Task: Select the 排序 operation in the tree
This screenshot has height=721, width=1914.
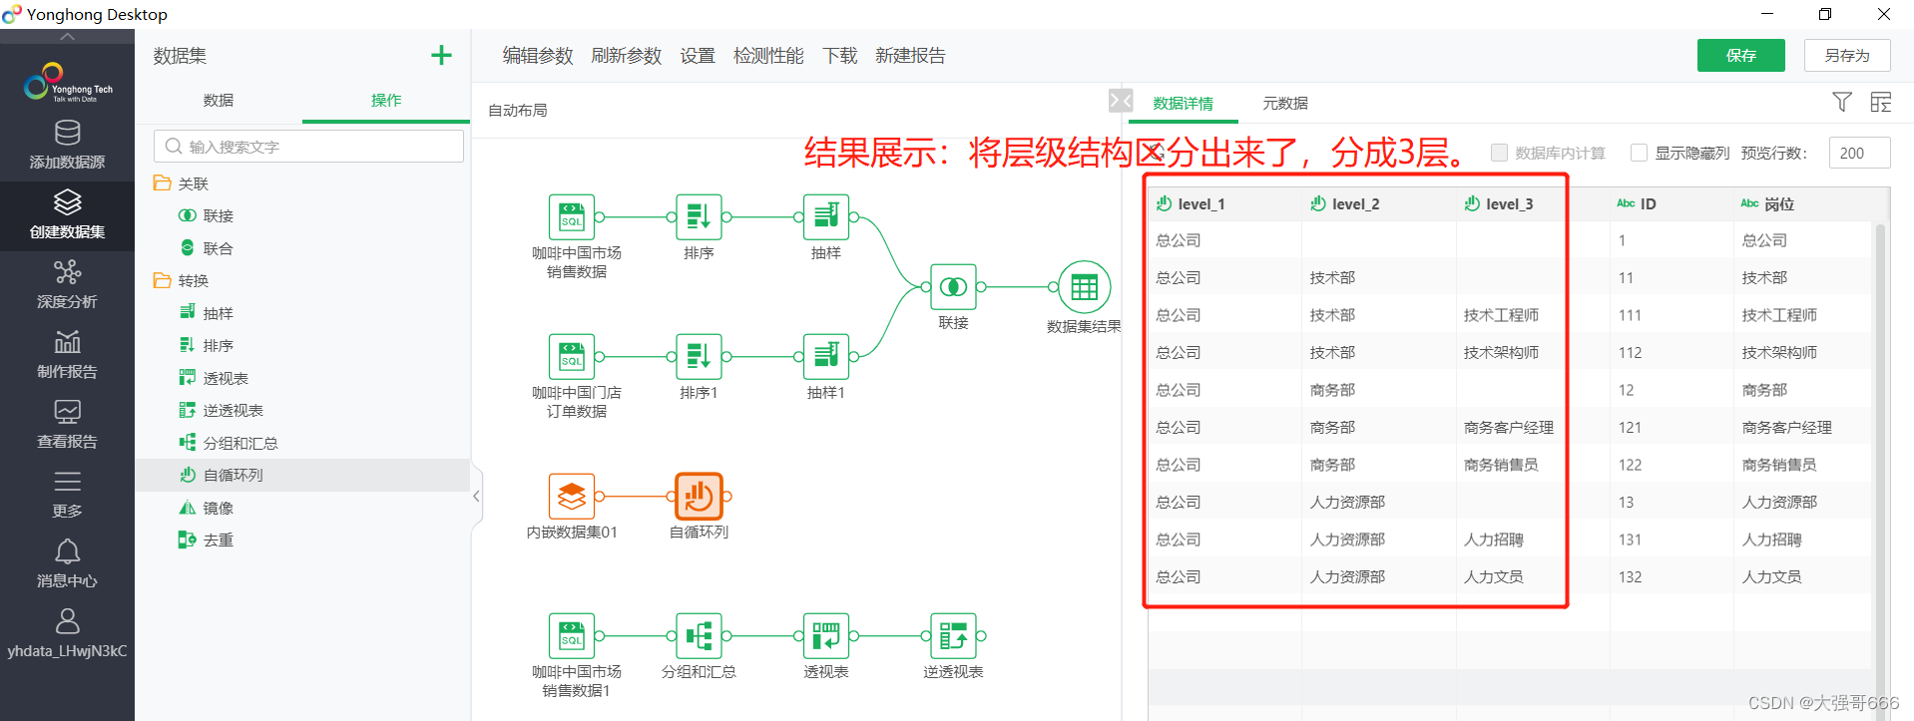Action: point(219,345)
